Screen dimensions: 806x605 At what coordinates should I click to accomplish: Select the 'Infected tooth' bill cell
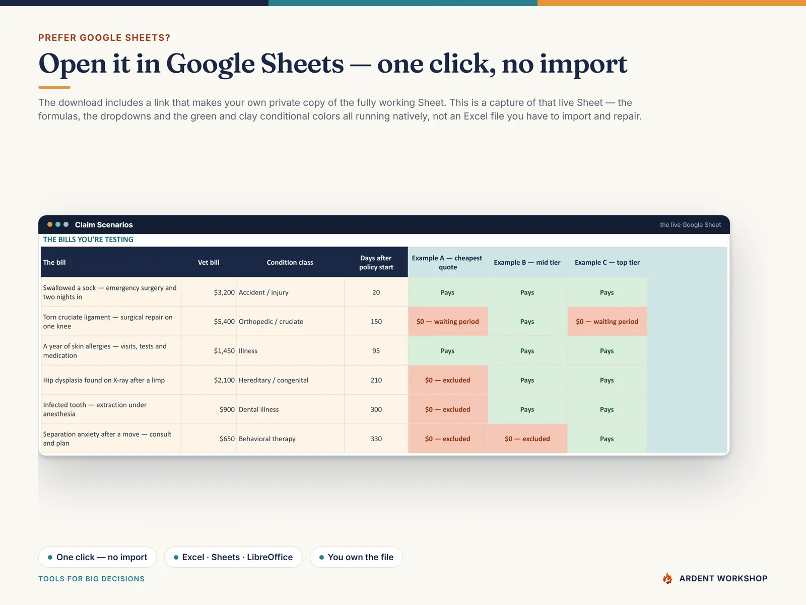[111, 409]
